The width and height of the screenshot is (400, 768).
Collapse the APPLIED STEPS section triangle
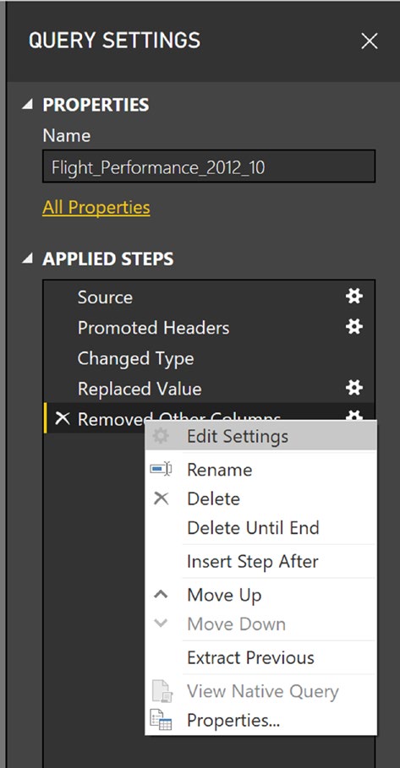tap(28, 259)
